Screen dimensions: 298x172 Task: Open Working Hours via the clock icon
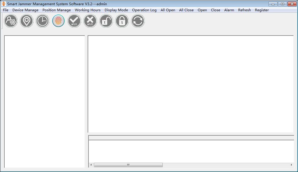point(43,21)
